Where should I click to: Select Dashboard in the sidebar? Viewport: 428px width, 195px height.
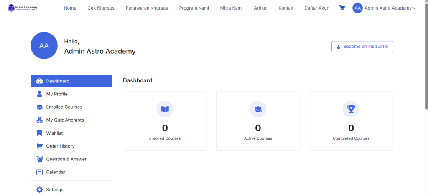(x=71, y=81)
